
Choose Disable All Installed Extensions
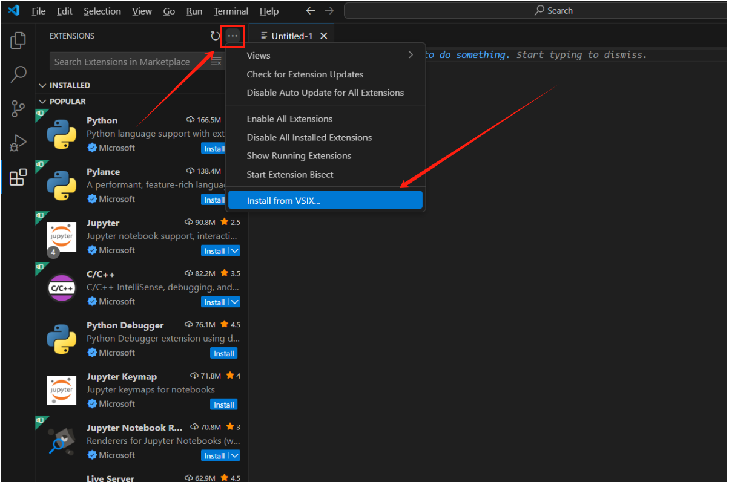325,137
